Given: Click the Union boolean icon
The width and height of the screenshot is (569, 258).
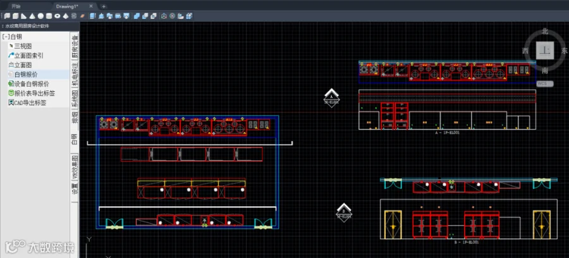Looking at the screenshot, I should pos(137,16).
